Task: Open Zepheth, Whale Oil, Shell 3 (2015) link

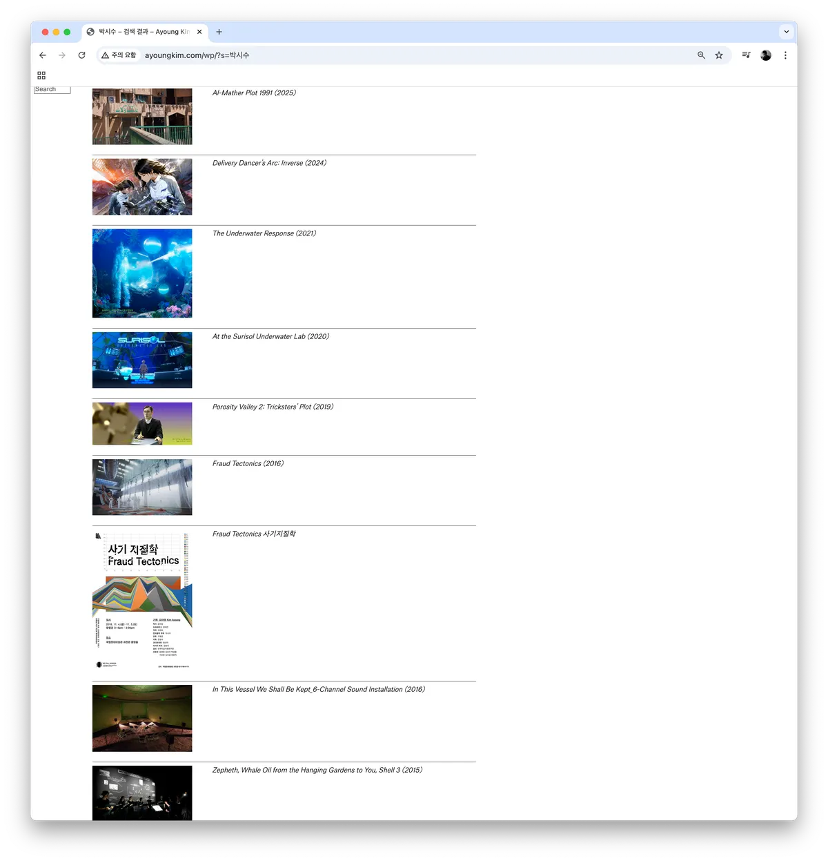Action: (317, 770)
